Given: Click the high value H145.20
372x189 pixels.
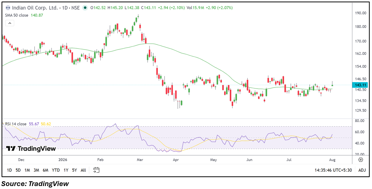Looking at the screenshot, I should point(115,8).
